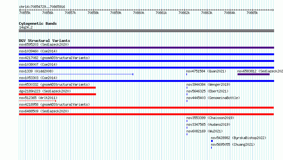
Task: Click the nsv5428982 (ByrskaBishop2022) label
Action: (238, 138)
